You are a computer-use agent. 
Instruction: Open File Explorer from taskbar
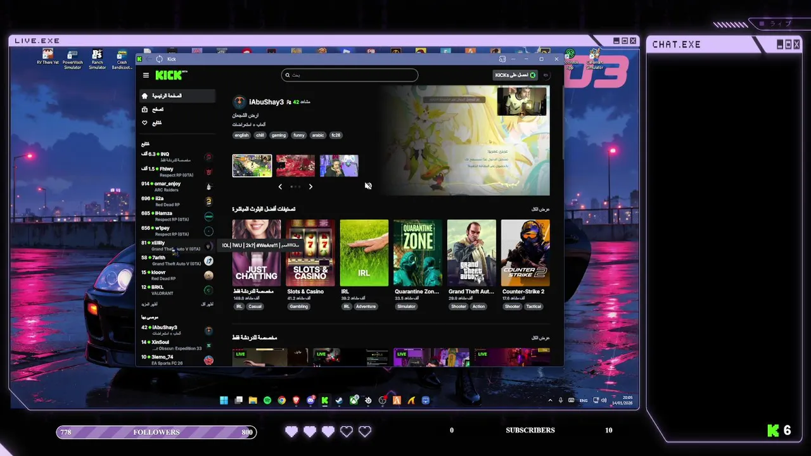tap(253, 400)
